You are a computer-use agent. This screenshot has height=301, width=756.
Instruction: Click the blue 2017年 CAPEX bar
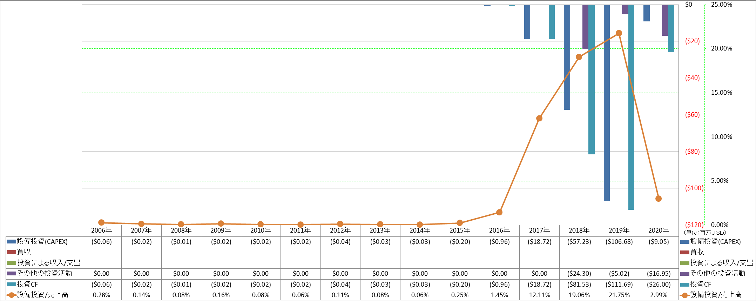pos(527,22)
